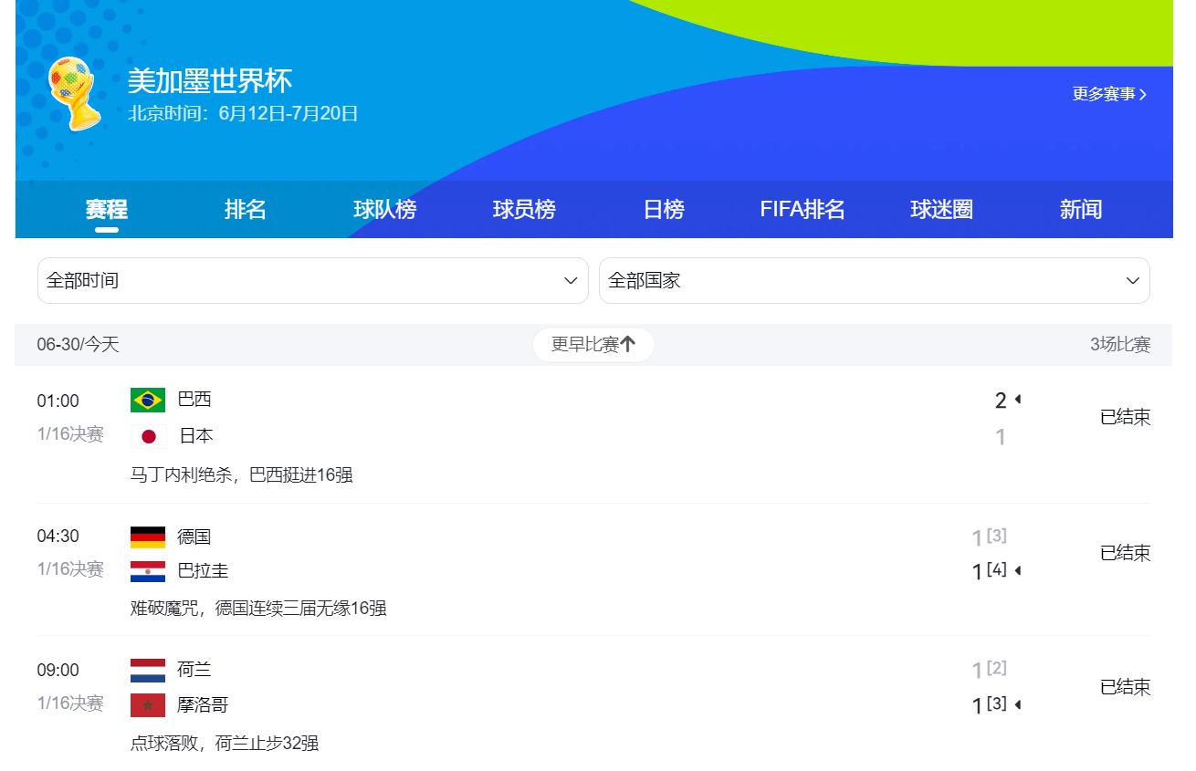Go to the 新闻 tab
This screenshot has height=771, width=1196.
pyautogui.click(x=1081, y=210)
